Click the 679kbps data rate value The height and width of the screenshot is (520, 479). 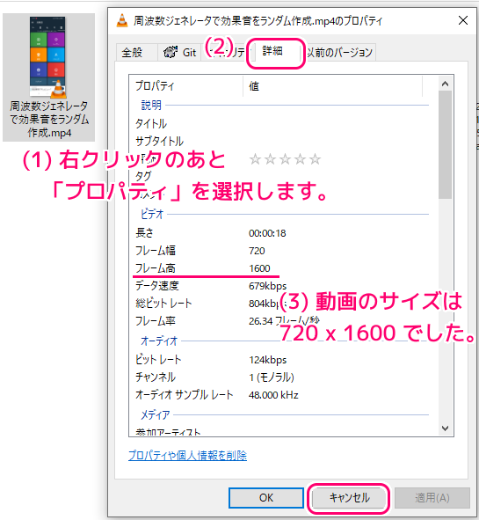[268, 286]
